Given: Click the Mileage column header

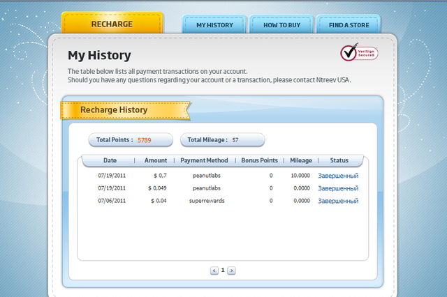Looking at the screenshot, I should pyautogui.click(x=301, y=160).
